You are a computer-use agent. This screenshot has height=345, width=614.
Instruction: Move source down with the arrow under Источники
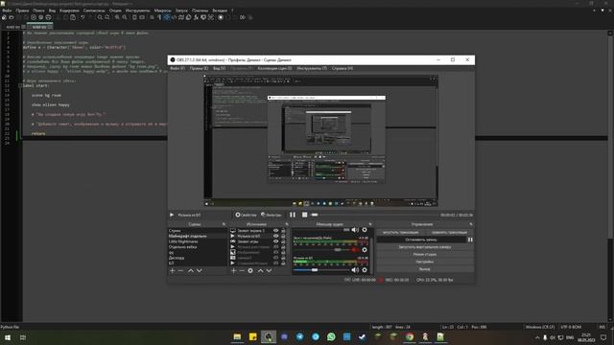[x=269, y=270]
